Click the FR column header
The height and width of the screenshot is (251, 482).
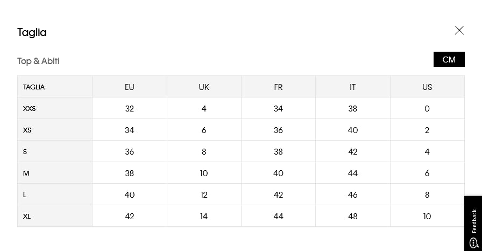(278, 87)
